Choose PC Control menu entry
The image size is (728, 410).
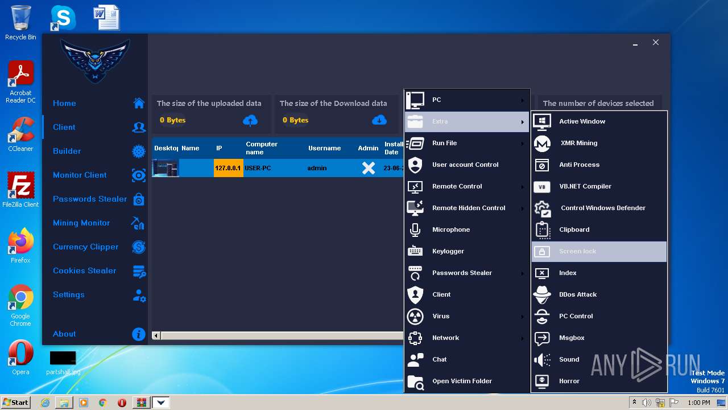599,316
